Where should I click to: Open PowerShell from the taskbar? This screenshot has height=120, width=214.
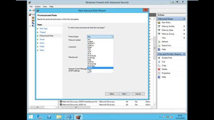(x=49, y=117)
